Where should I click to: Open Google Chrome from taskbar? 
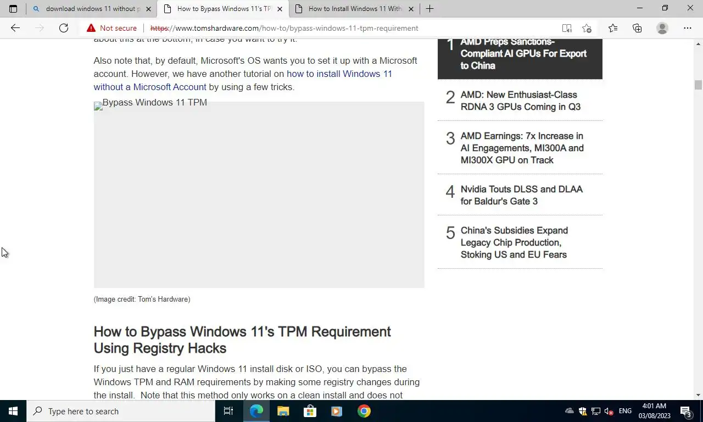click(364, 411)
